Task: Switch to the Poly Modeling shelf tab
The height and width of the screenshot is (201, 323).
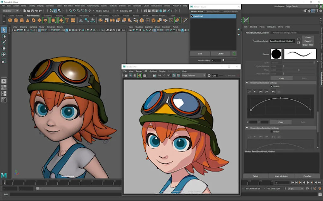Action: (x=33, y=15)
